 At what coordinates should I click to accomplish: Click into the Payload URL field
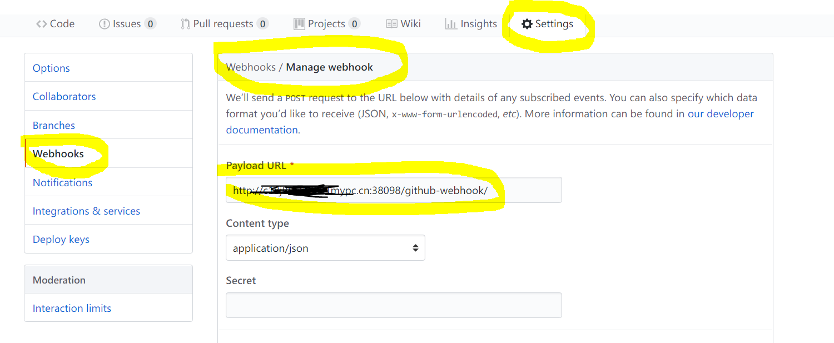click(394, 190)
